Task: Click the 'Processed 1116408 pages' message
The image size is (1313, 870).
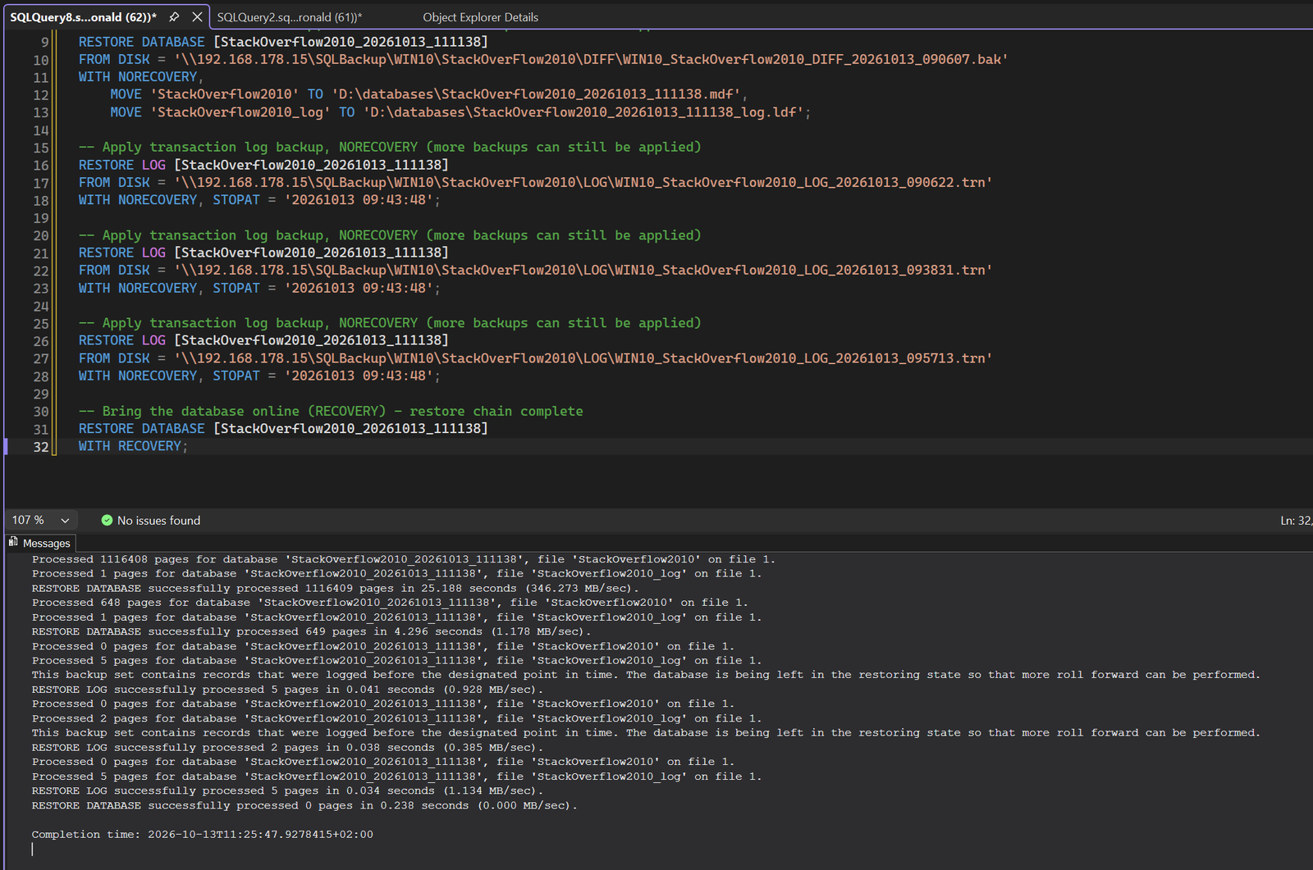Action: pyautogui.click(x=403, y=559)
